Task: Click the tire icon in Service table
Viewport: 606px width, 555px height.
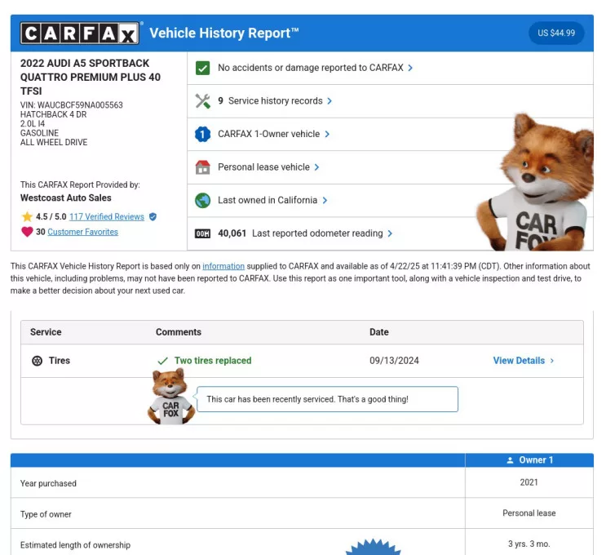Action: [37, 361]
